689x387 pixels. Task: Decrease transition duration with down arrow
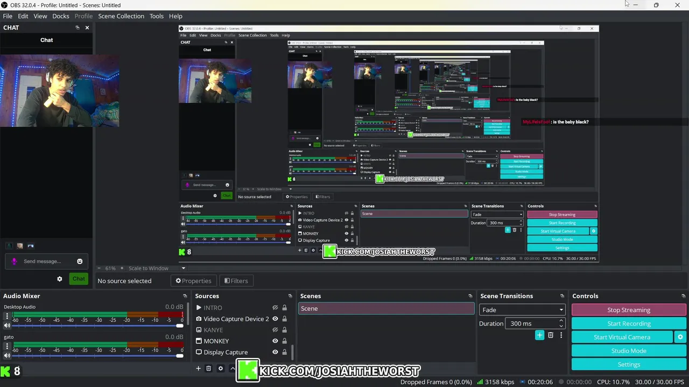click(x=561, y=326)
